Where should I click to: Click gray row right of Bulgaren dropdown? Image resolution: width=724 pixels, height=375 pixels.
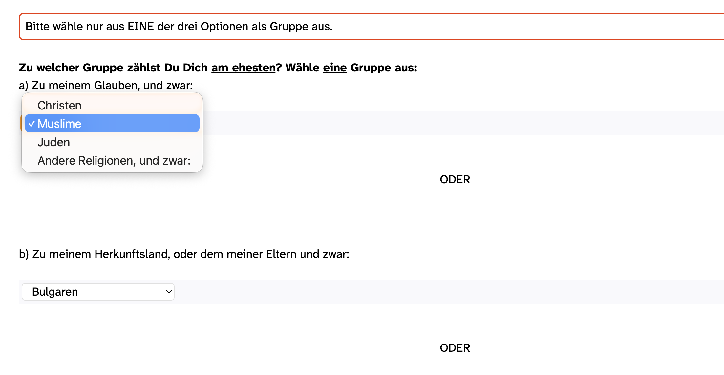click(x=427, y=292)
